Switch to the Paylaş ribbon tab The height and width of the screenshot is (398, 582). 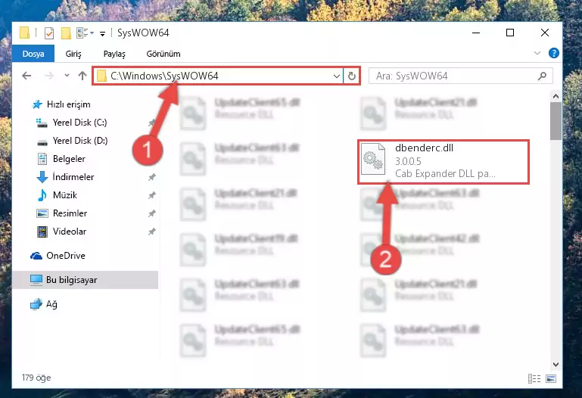(114, 54)
